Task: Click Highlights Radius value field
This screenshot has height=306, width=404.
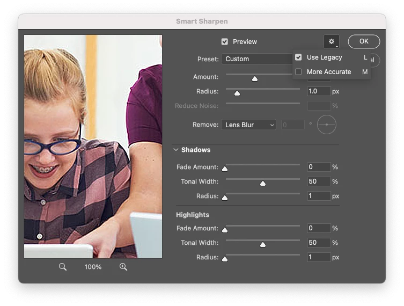Action: (x=319, y=257)
